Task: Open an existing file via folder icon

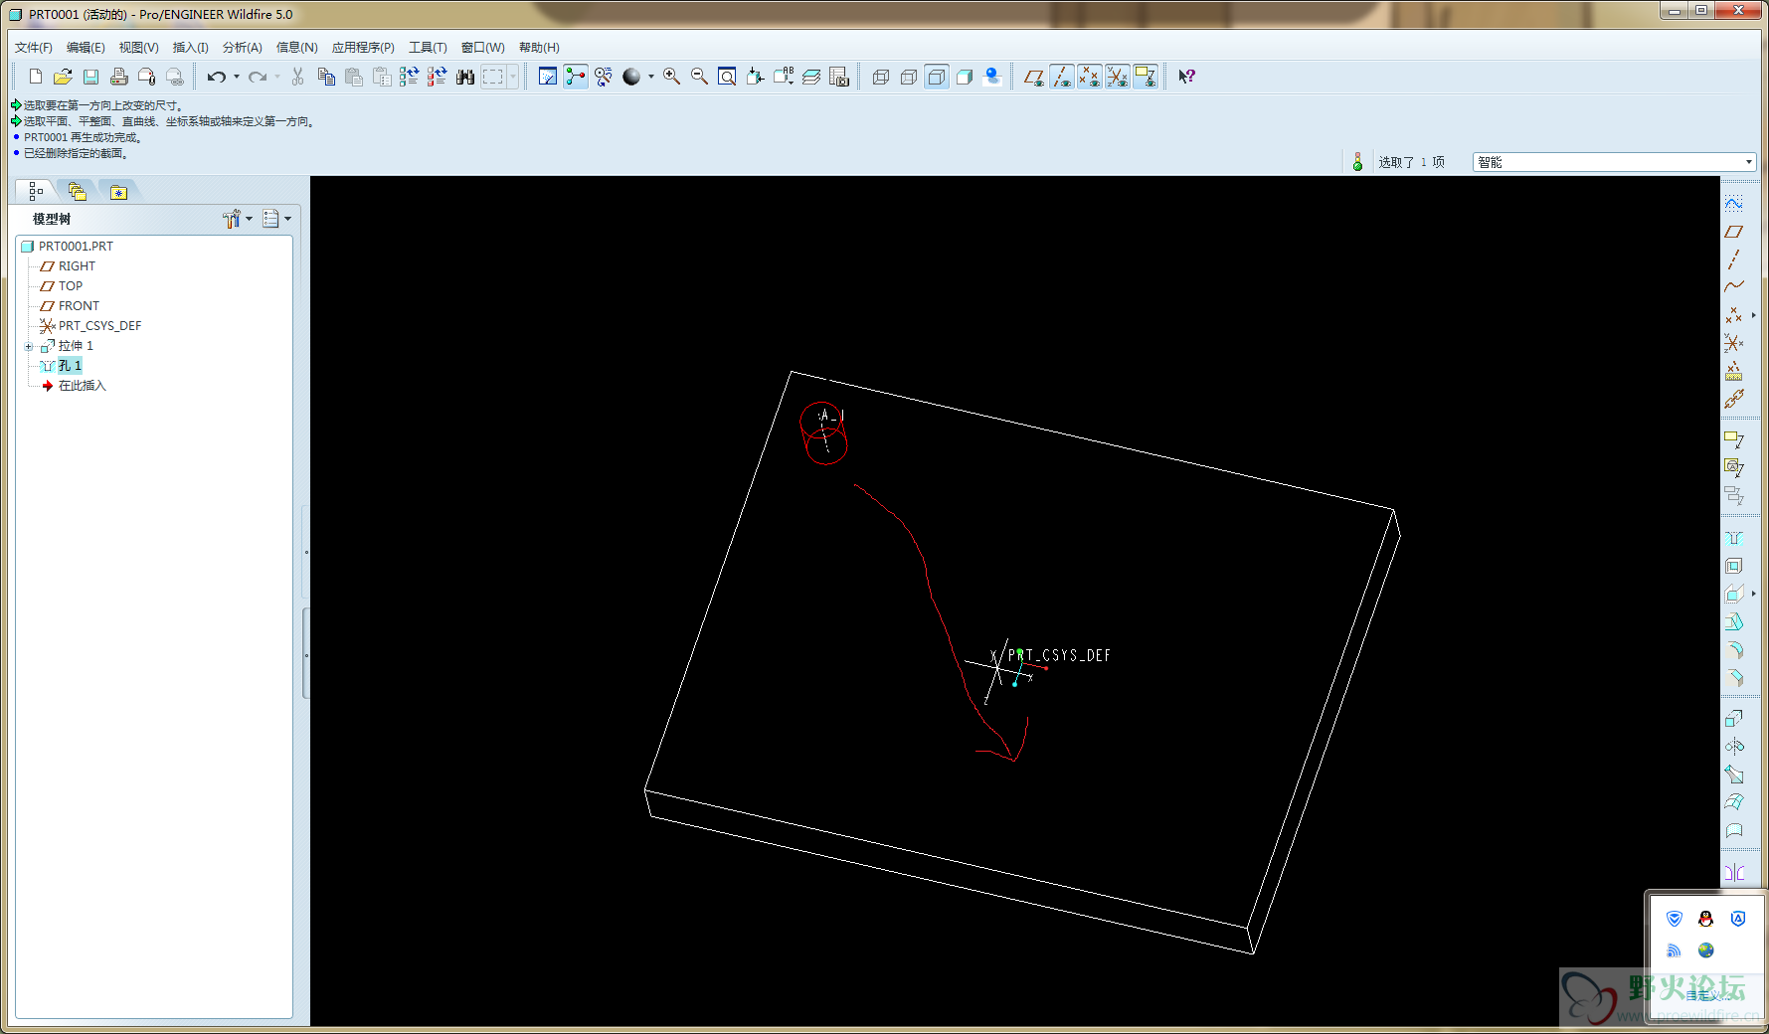Action: pos(63,77)
